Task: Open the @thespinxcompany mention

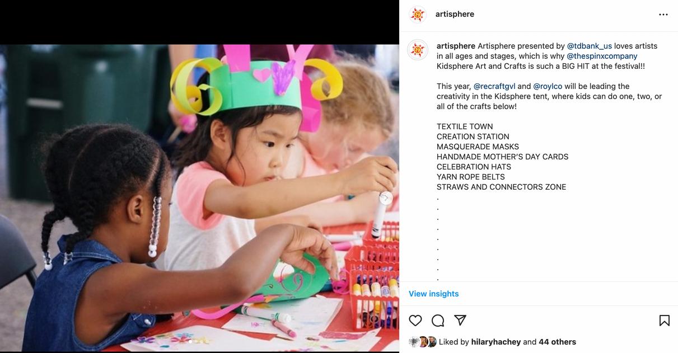Action: 602,56
